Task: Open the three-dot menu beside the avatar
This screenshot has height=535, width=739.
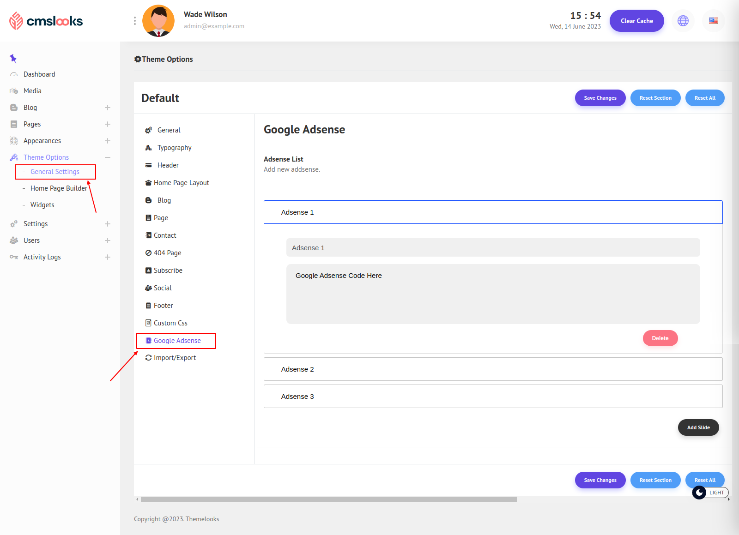Action: [x=134, y=21]
